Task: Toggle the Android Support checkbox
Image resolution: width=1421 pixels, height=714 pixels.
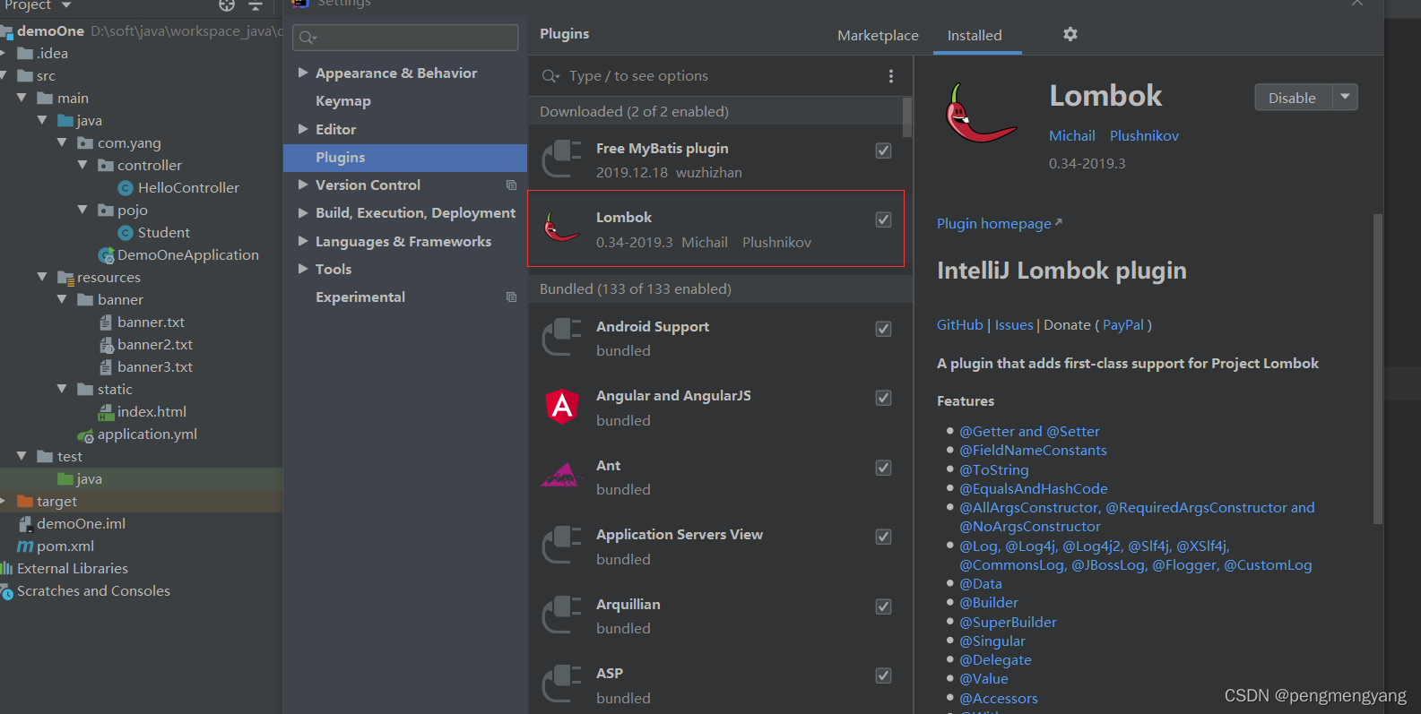Action: [883, 329]
